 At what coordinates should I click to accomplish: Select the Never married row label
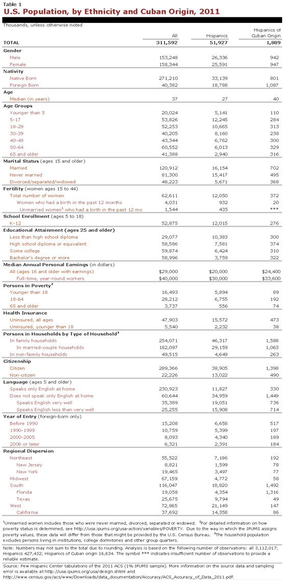26,175
